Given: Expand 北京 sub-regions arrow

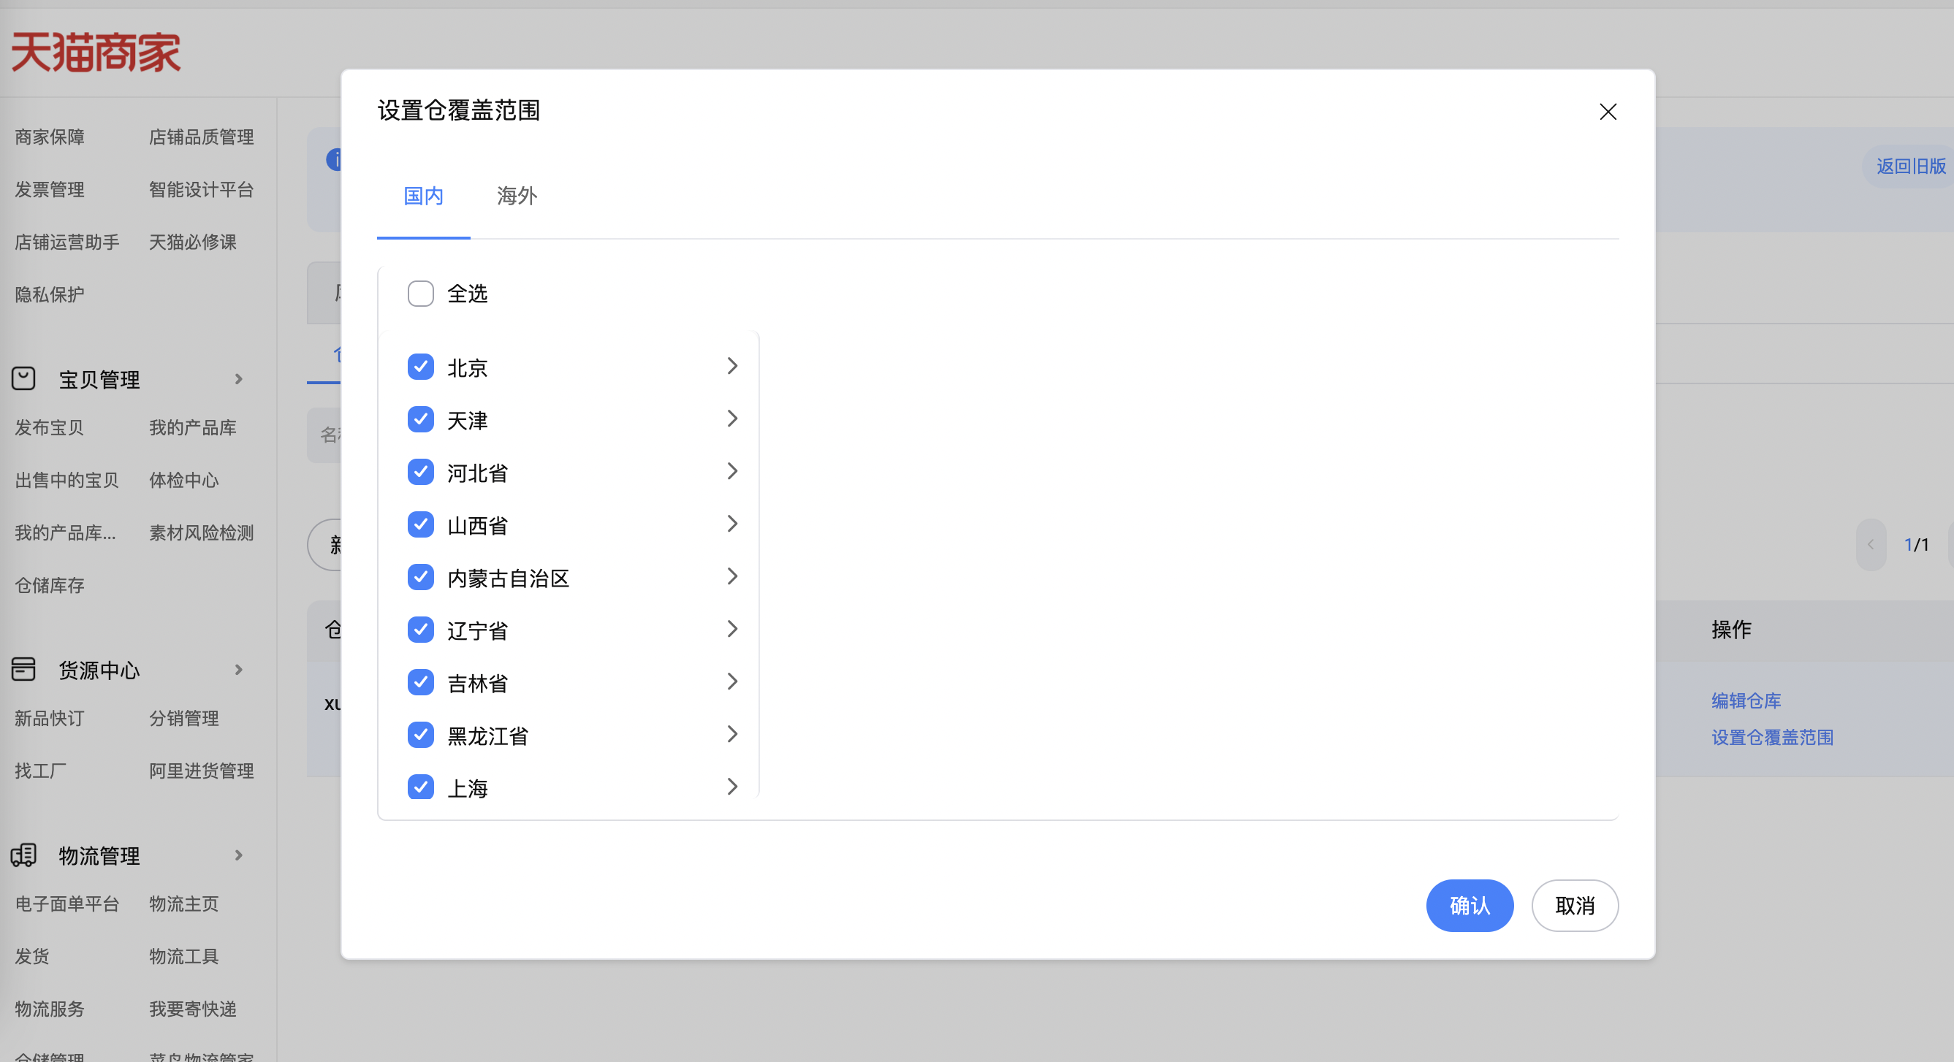Looking at the screenshot, I should click(732, 366).
